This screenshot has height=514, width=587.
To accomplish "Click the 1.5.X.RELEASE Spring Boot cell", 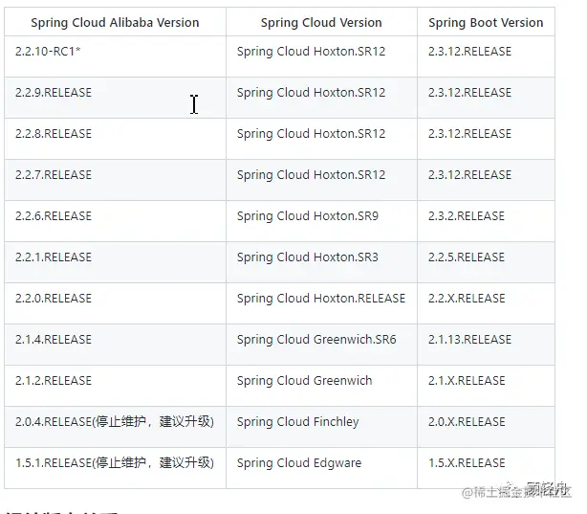I will coord(486,468).
